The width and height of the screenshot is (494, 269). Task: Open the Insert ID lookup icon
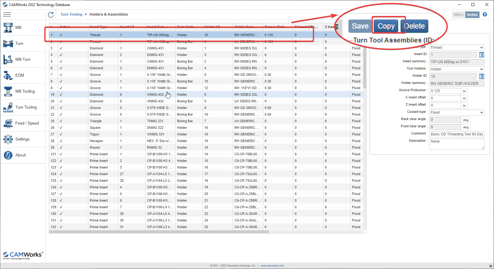pyautogui.click(x=482, y=54)
